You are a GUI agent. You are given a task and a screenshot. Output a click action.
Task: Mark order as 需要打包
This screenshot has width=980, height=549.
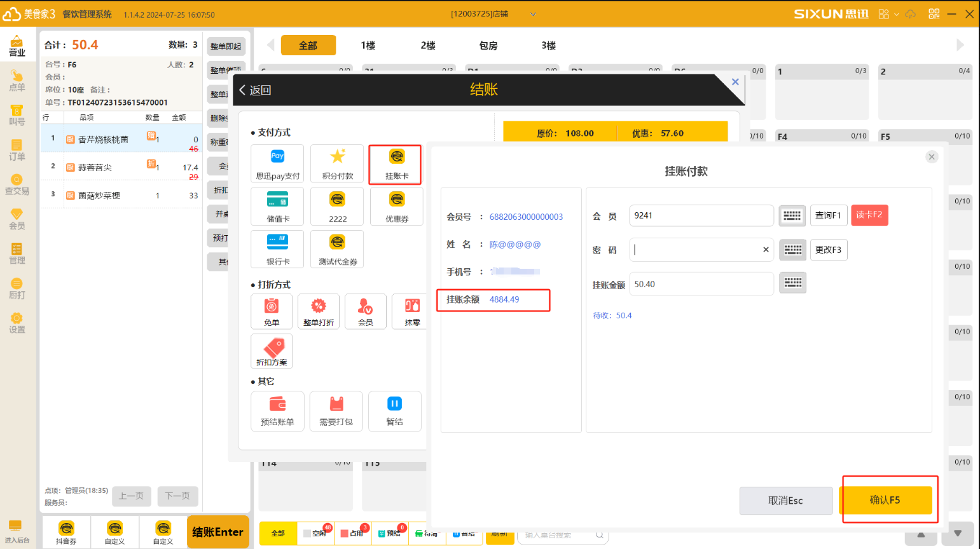point(336,411)
